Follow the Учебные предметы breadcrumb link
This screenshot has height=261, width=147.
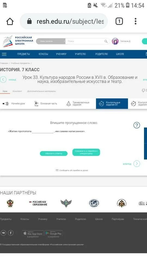(x=20, y=63)
